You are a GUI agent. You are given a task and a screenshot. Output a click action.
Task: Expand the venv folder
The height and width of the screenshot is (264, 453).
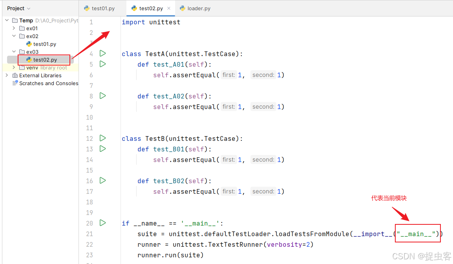tap(14, 67)
